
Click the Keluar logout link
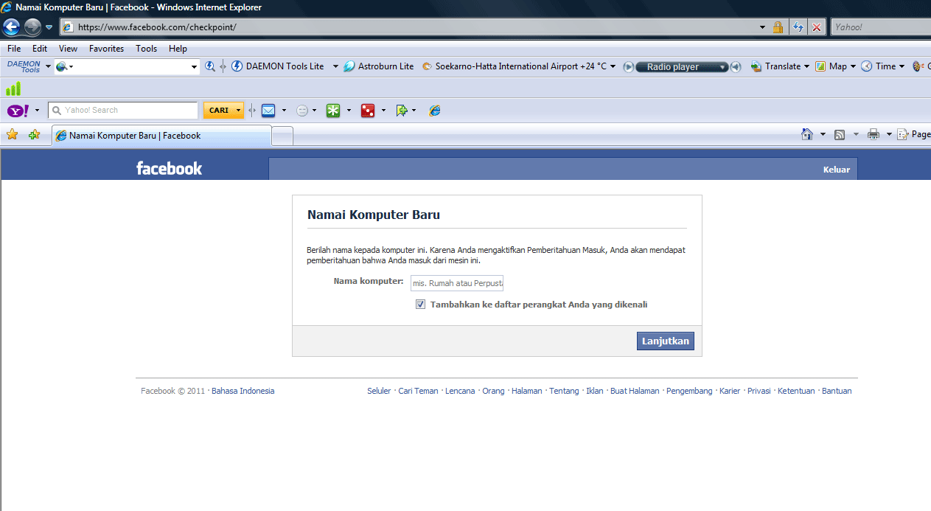(x=837, y=170)
